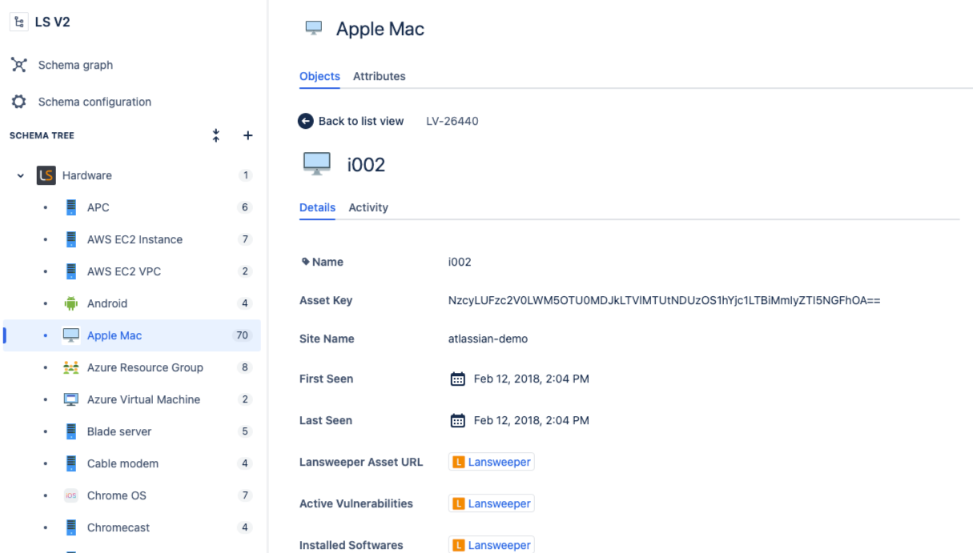
Task: Open Installed Softwares Lansweeper link
Action: [492, 545]
